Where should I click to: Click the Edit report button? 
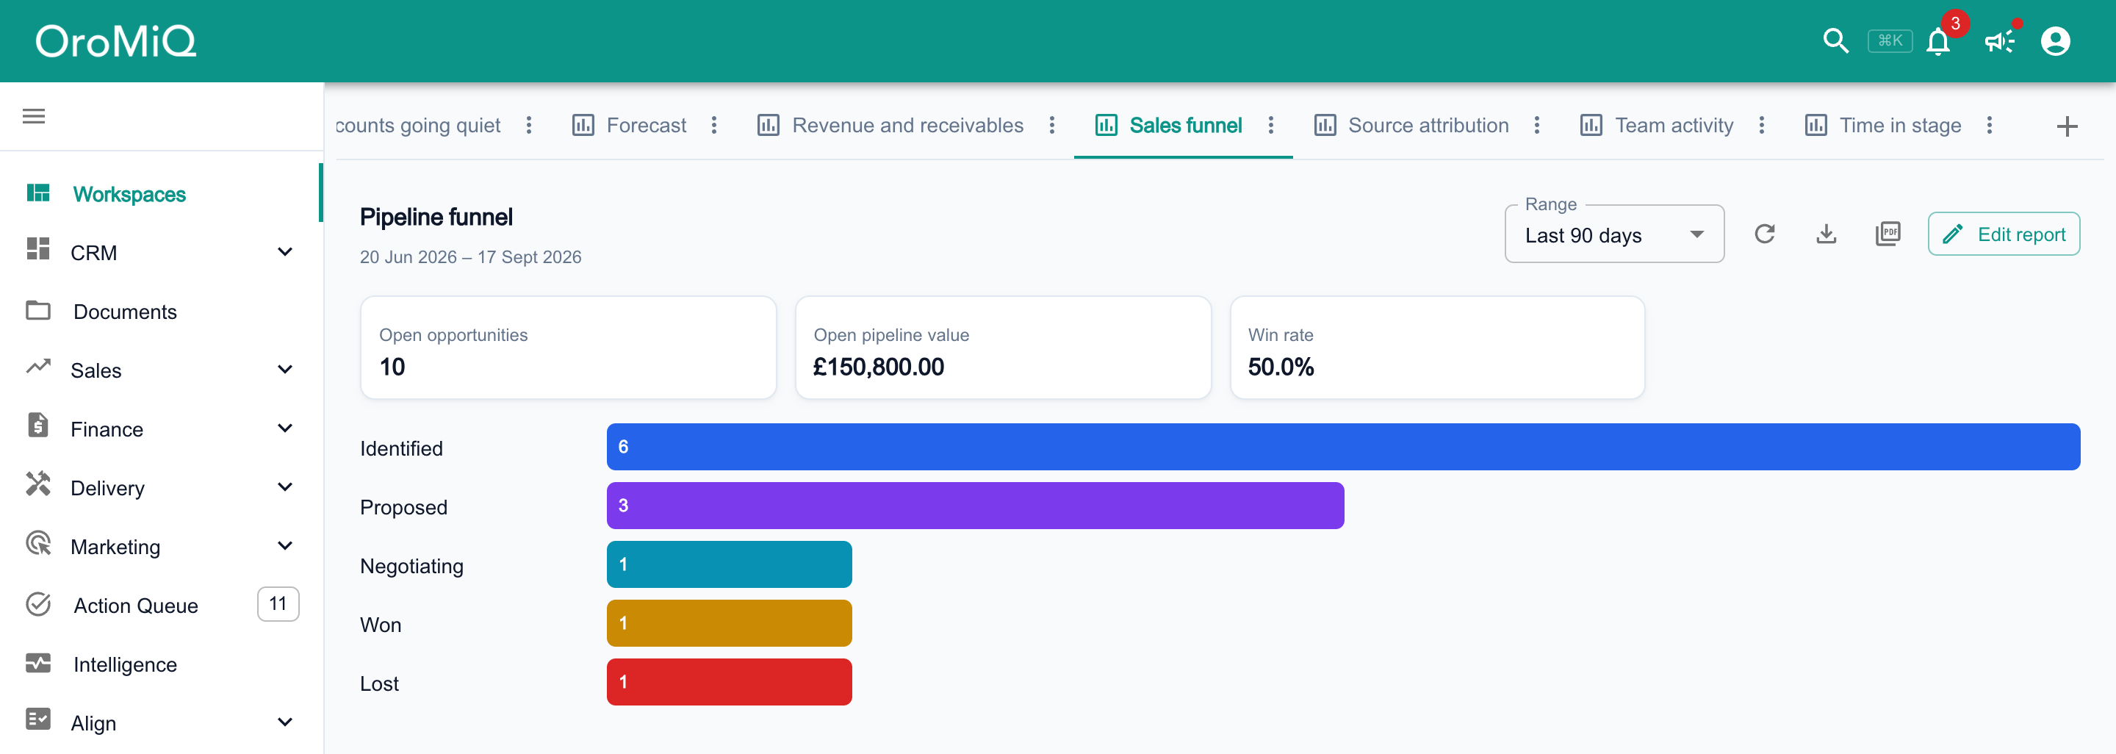pos(2004,234)
